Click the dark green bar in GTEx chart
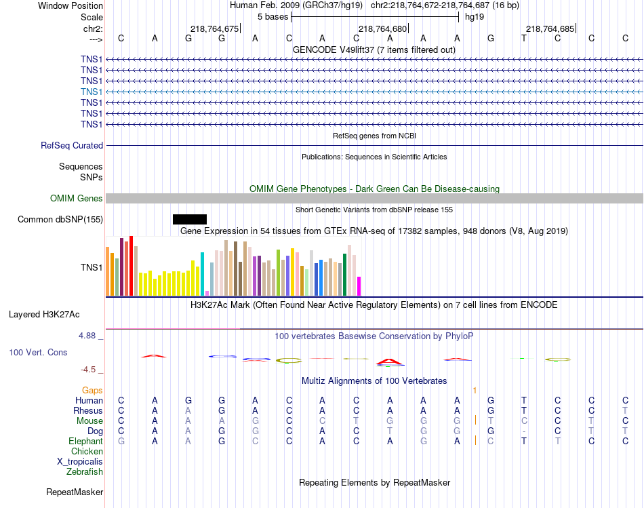644x508 pixels. coord(344,275)
